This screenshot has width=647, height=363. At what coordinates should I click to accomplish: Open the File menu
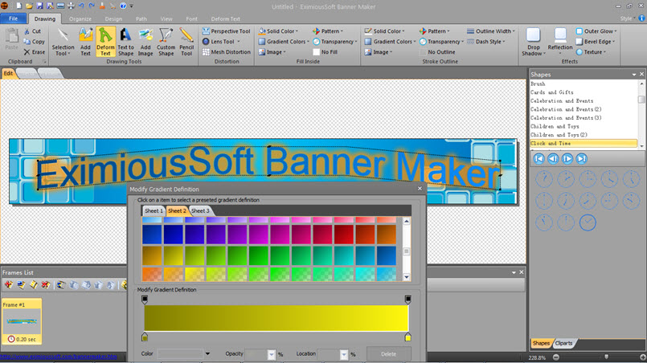click(13, 18)
